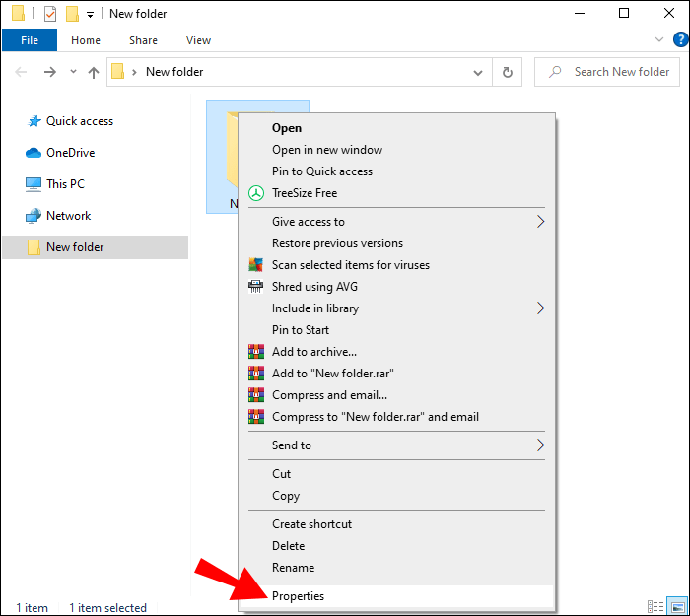The height and width of the screenshot is (616, 690).
Task: Open the Help question mark icon
Action: [x=680, y=39]
